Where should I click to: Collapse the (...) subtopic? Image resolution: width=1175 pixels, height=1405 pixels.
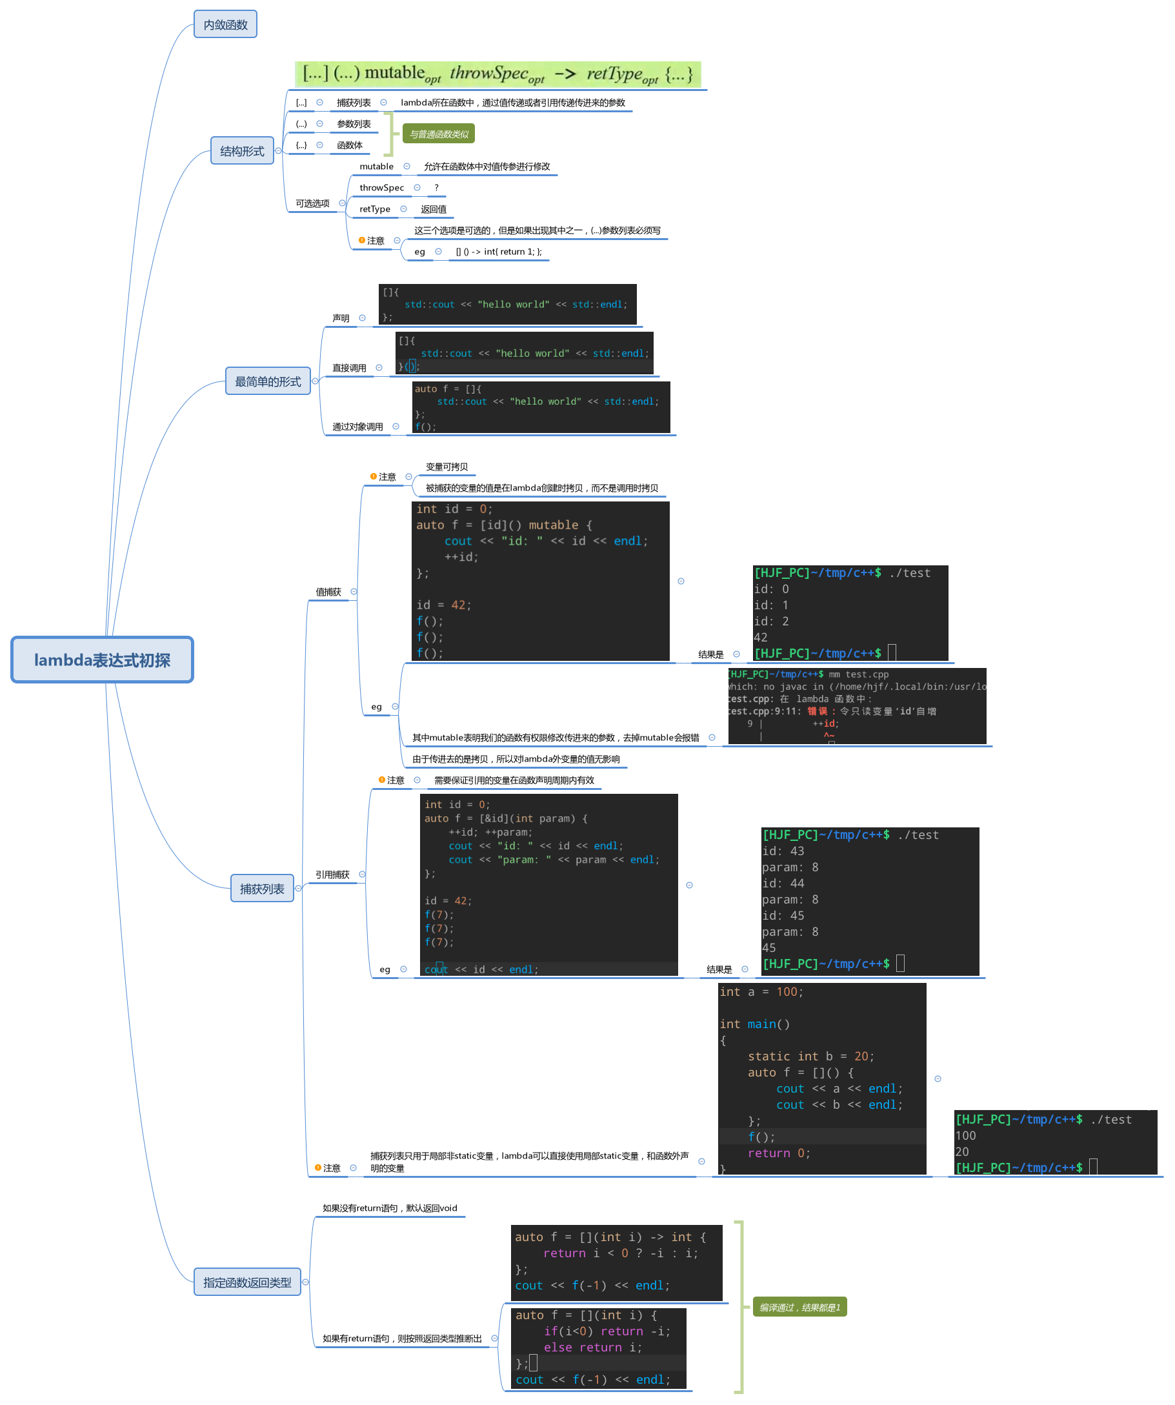[319, 124]
